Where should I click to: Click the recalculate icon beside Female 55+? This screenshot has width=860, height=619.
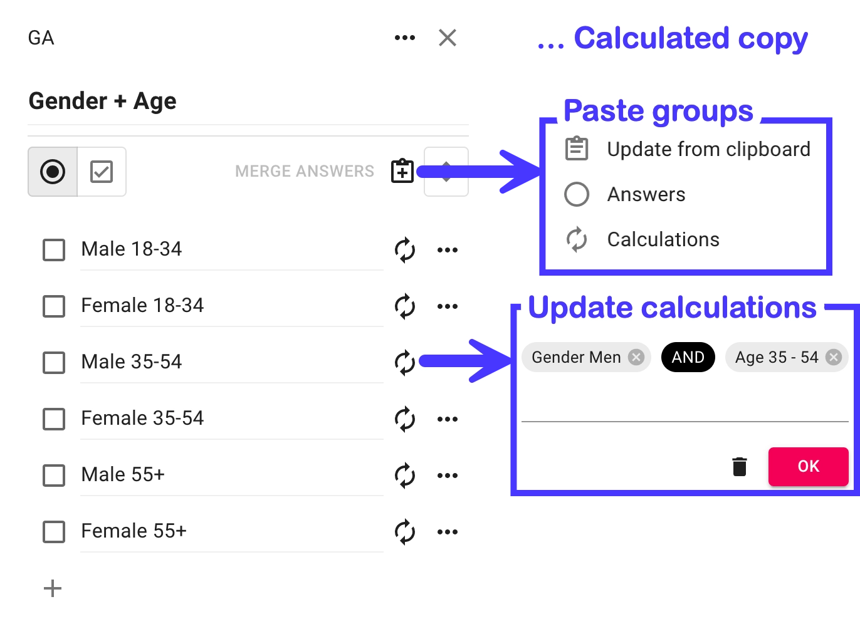tap(405, 532)
